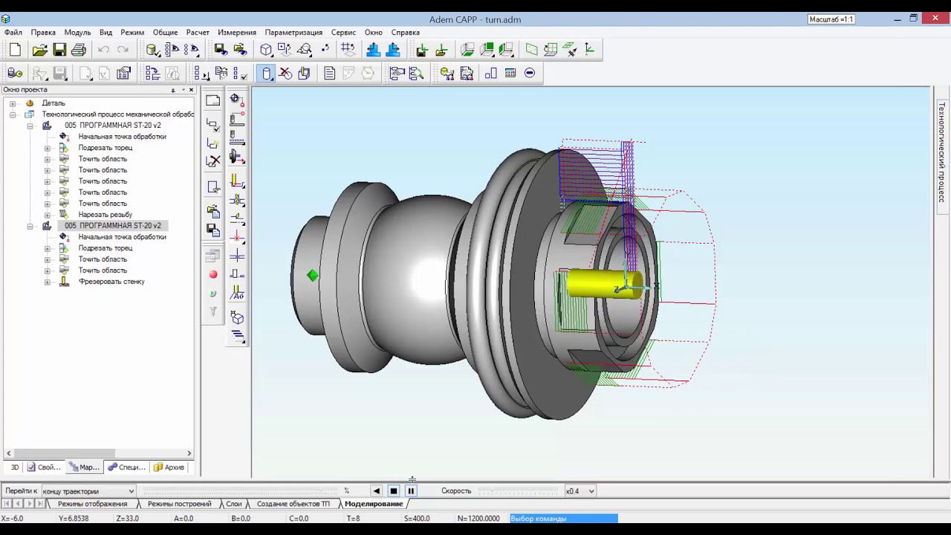
Task: Stop the simulation playback
Action: coord(394,491)
